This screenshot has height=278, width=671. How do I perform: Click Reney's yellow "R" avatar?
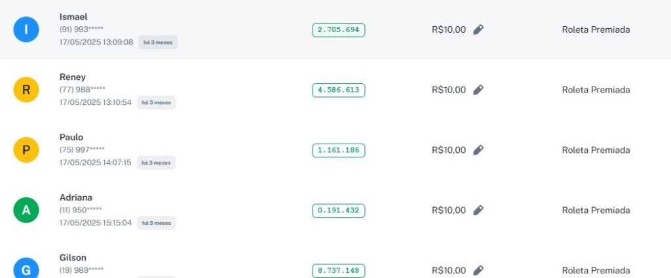coord(26,90)
